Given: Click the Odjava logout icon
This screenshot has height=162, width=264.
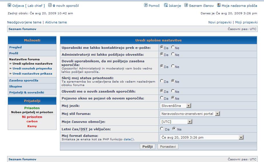Looking at the screenshot, I should click(x=9, y=5).
